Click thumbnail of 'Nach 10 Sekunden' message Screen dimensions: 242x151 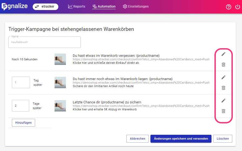tap(60, 59)
